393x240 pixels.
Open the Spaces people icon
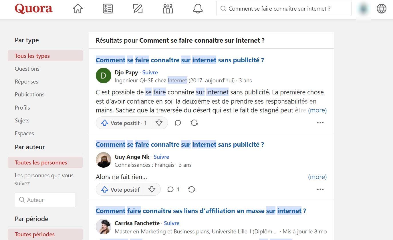[x=168, y=9]
